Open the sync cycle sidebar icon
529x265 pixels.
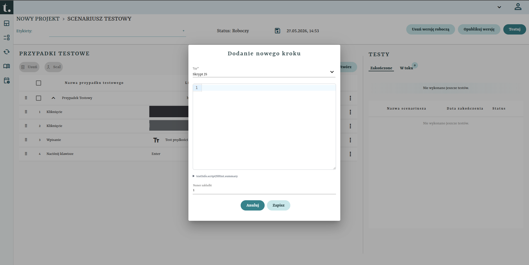coord(7,52)
